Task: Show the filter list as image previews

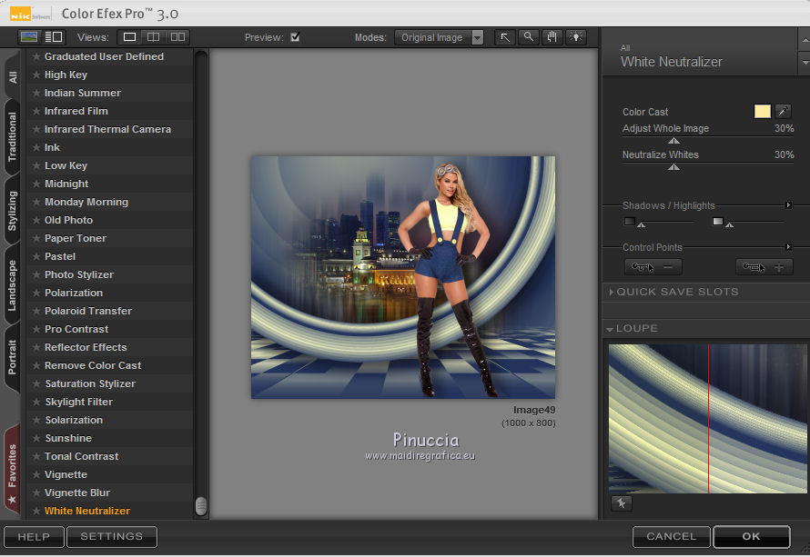Action: point(29,37)
